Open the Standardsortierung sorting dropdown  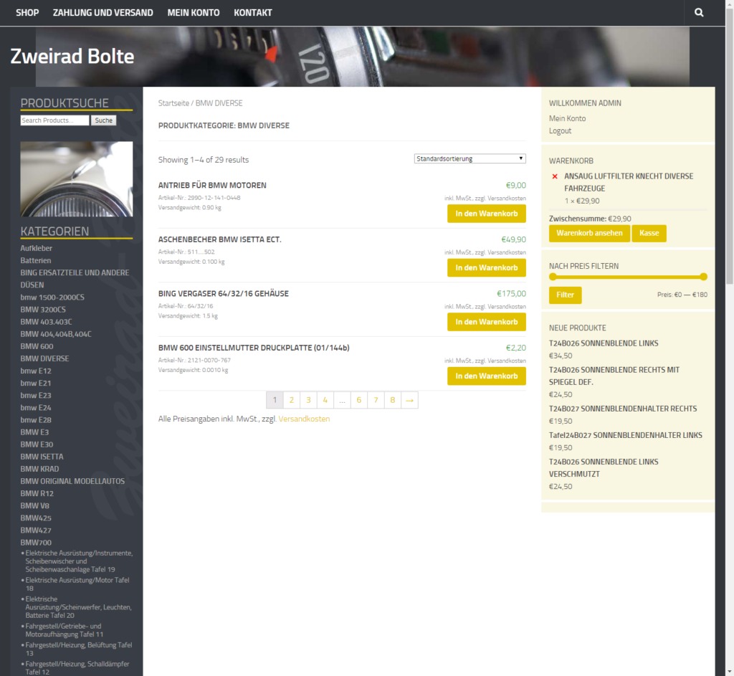[x=470, y=158]
